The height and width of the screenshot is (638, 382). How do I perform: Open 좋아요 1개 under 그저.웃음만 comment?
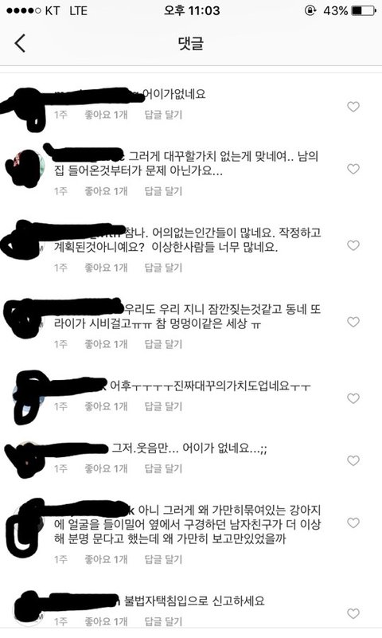click(106, 468)
